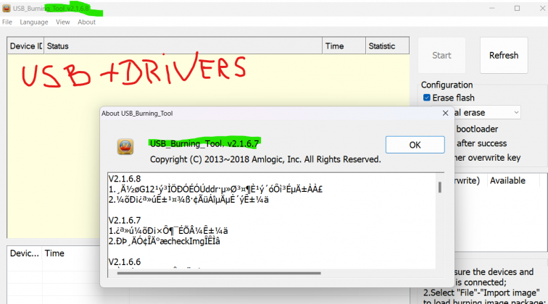The image size is (548, 304).
Task: Confirm with OK in About dialog
Action: pyautogui.click(x=415, y=145)
